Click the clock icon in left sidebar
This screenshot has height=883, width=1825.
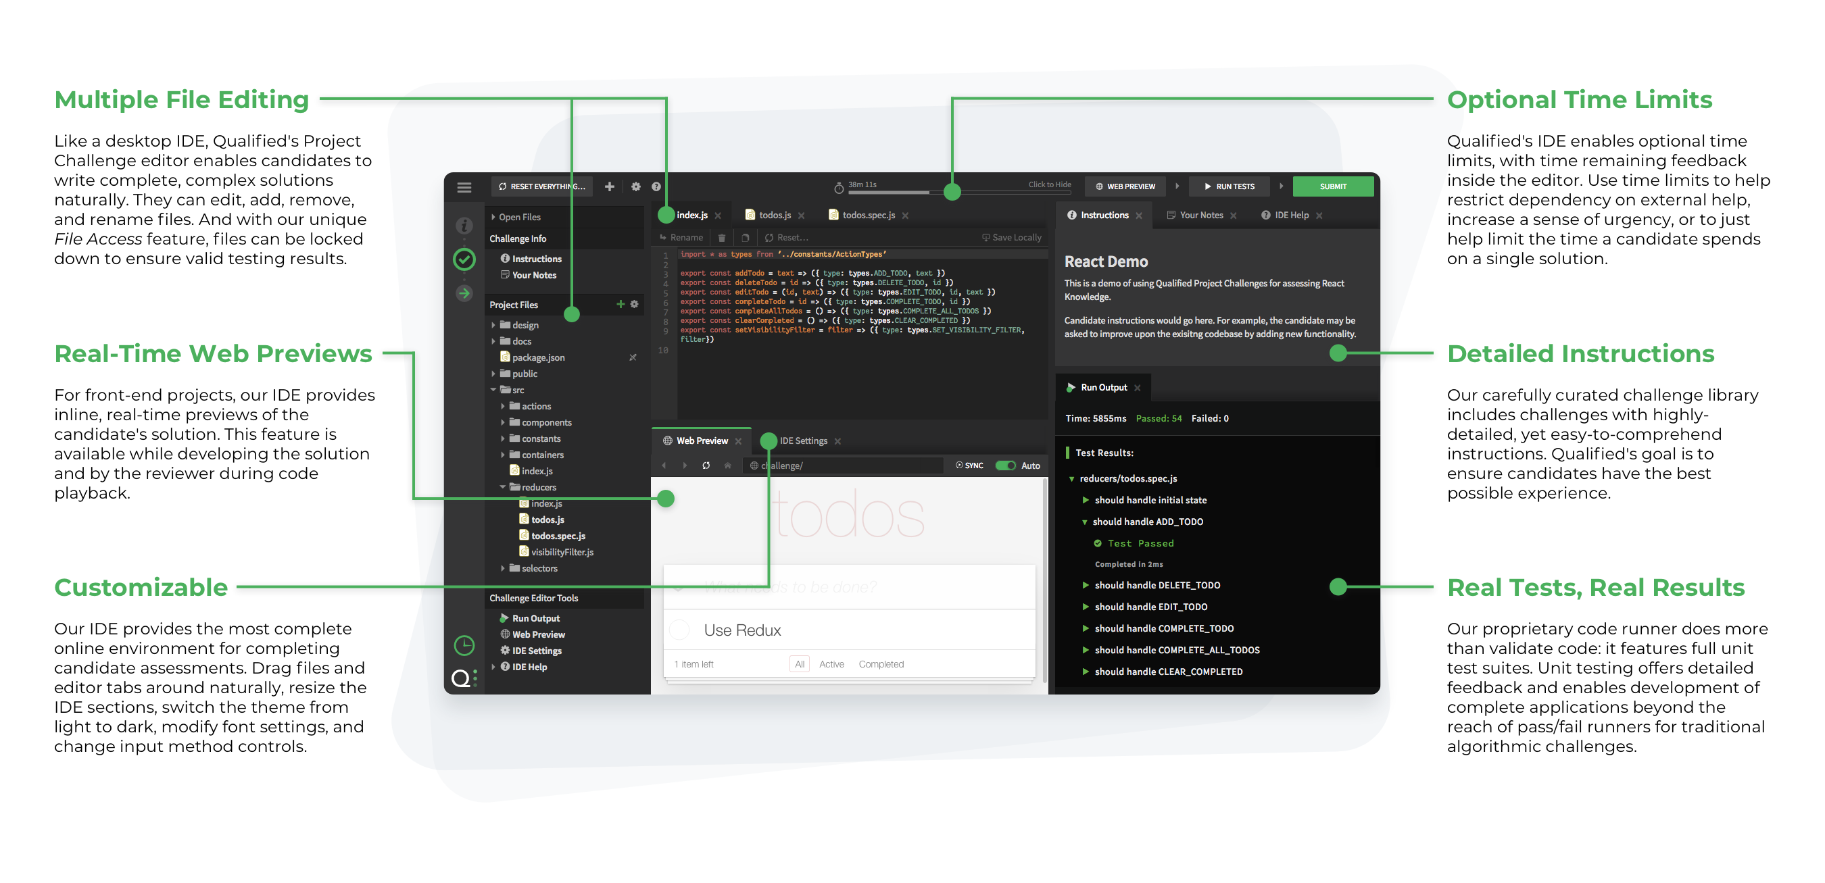click(x=464, y=645)
